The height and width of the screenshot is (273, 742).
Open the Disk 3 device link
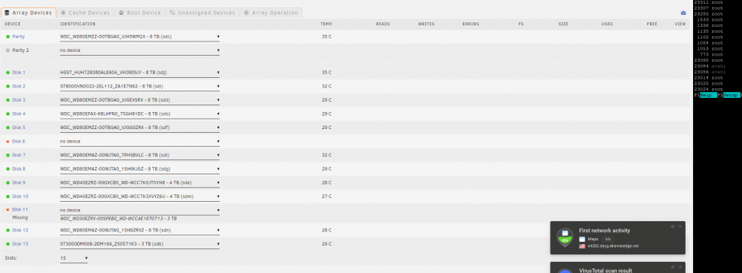coord(19,100)
